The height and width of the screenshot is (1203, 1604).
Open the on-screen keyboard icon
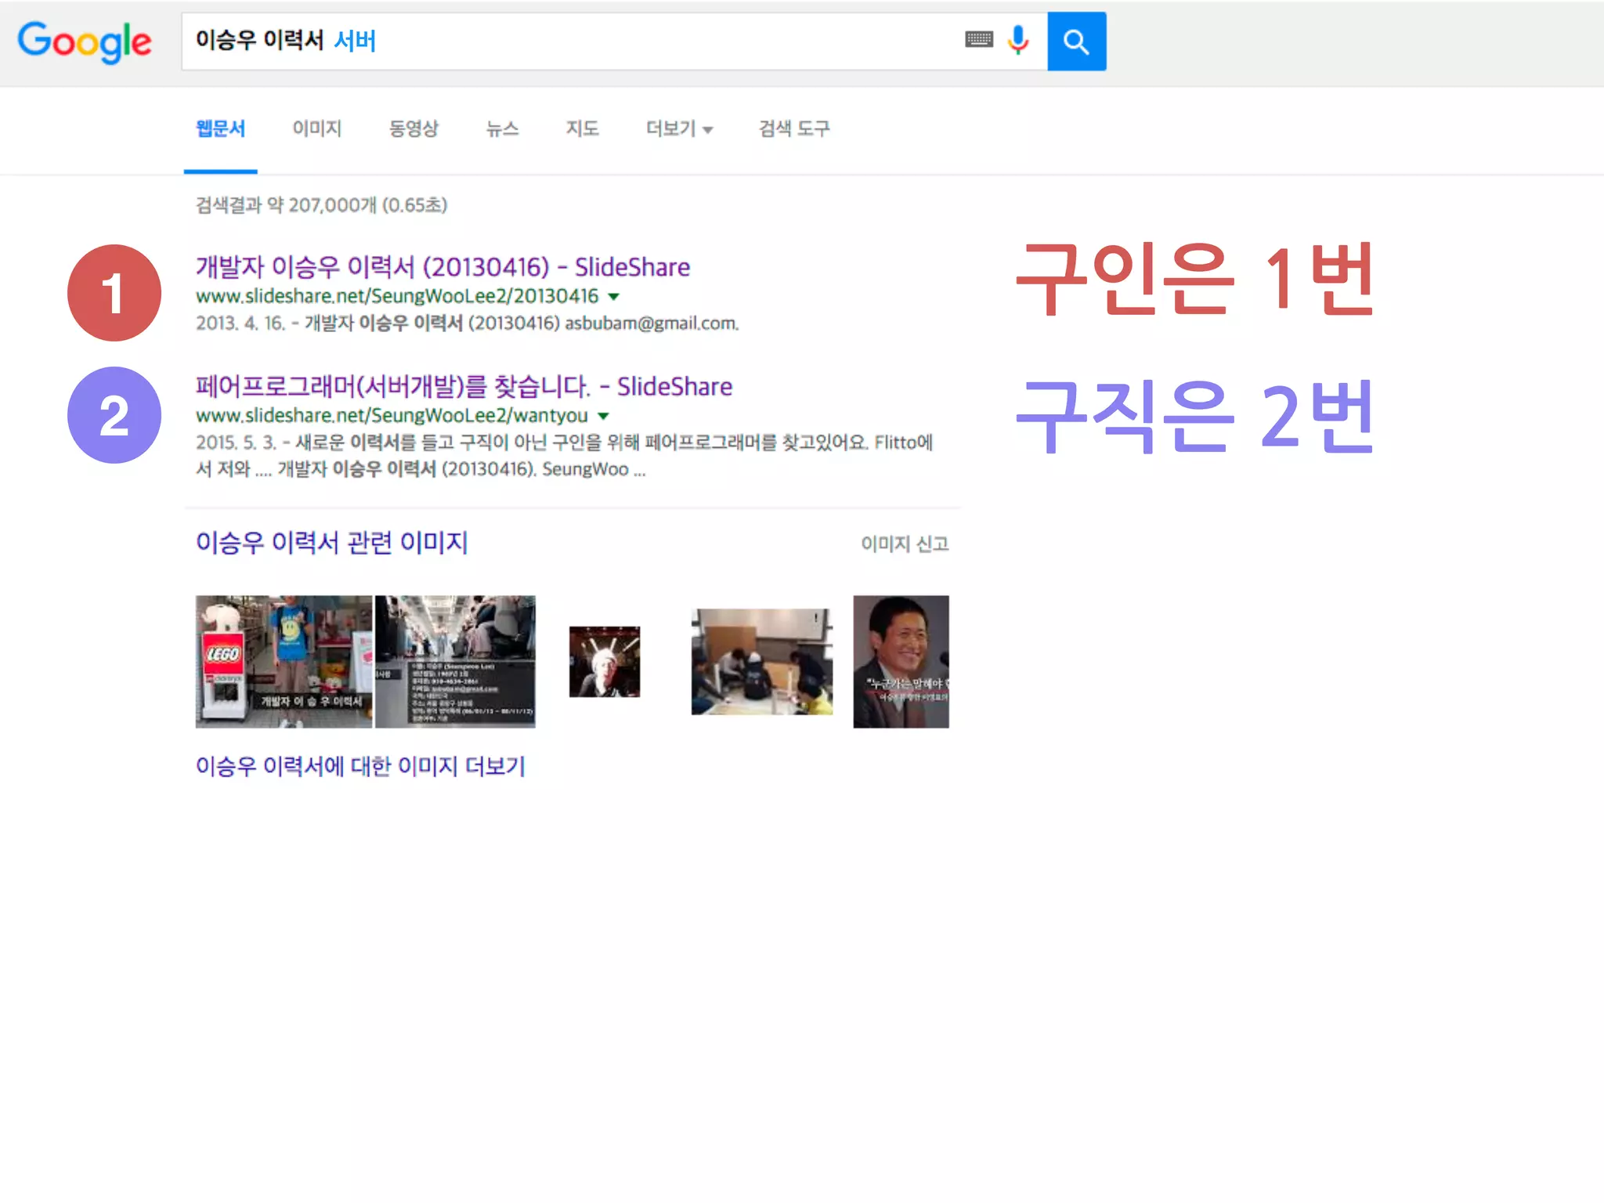tap(978, 40)
